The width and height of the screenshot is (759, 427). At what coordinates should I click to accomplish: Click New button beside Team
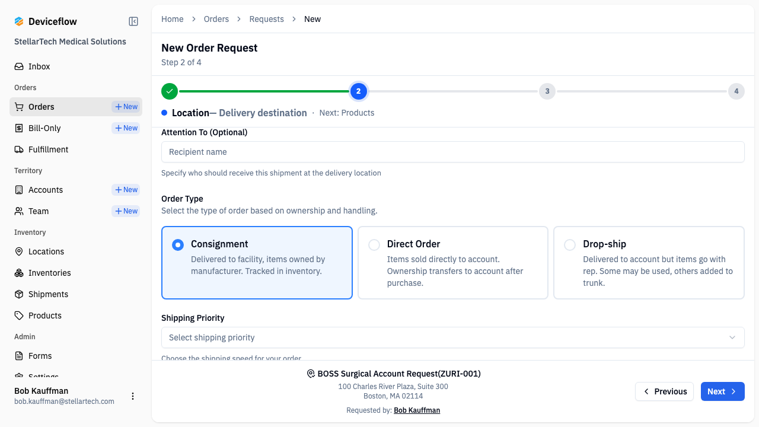coord(126,211)
